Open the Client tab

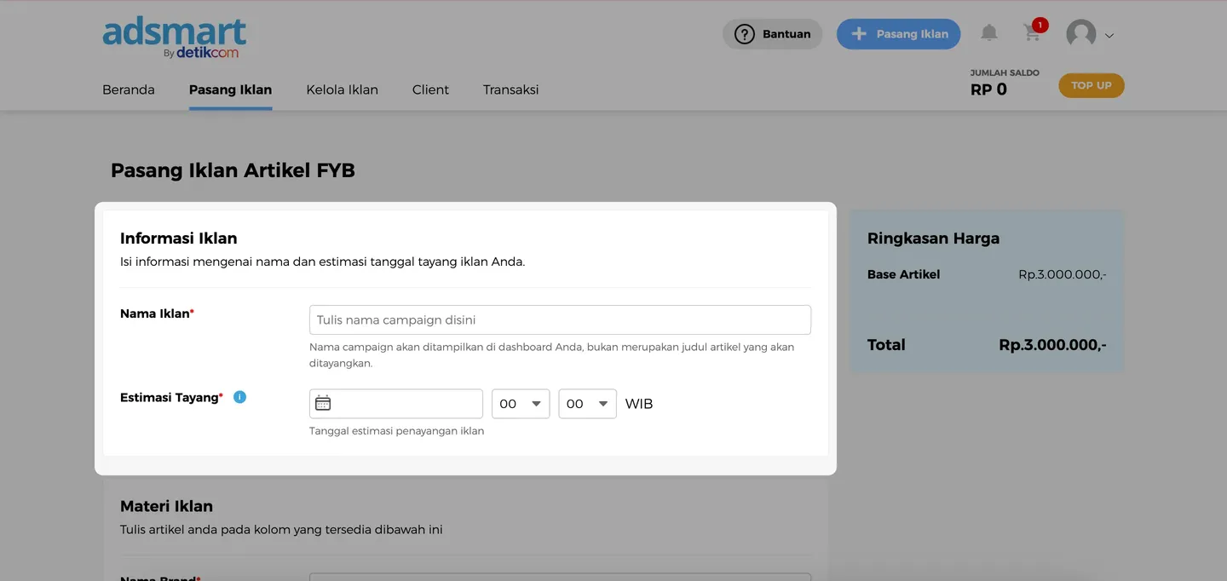click(430, 89)
